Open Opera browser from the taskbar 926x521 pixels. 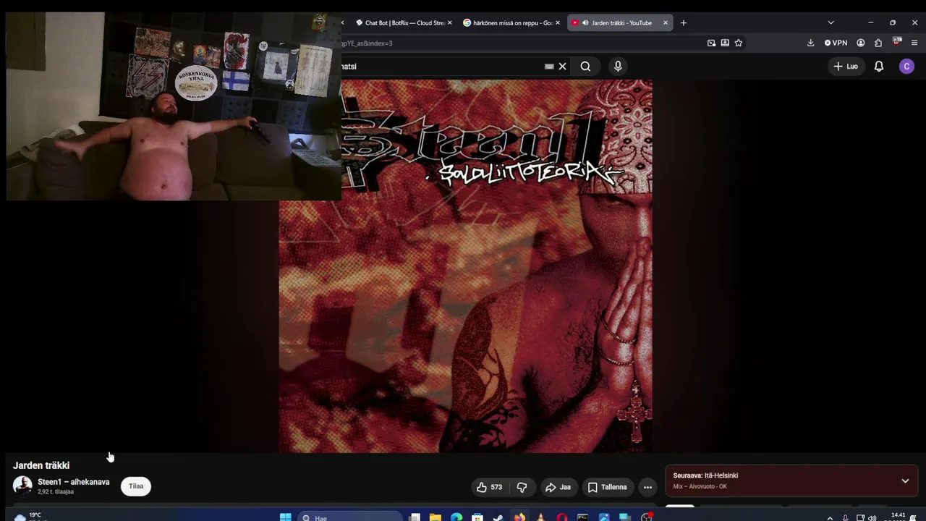tap(561, 517)
